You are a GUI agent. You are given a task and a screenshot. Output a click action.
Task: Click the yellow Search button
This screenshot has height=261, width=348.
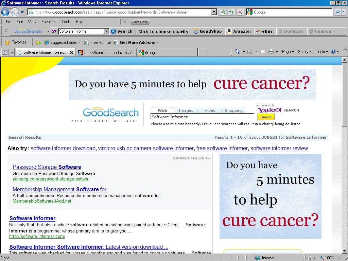point(266,117)
